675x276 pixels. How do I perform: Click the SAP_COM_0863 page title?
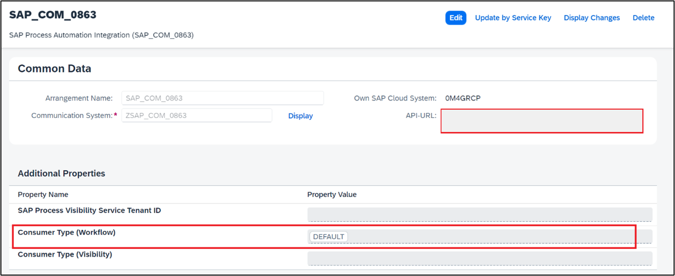[x=53, y=15]
